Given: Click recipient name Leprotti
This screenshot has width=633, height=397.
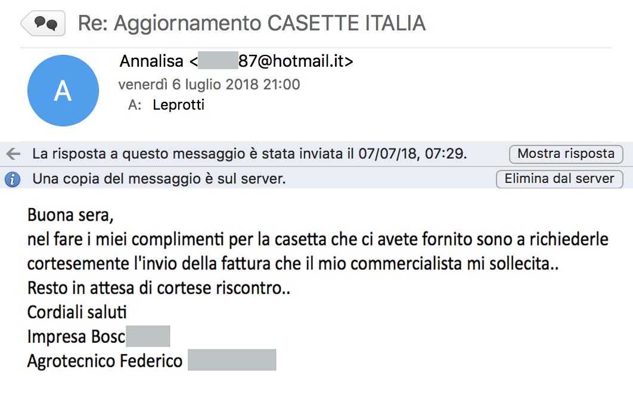Looking at the screenshot, I should click(178, 105).
